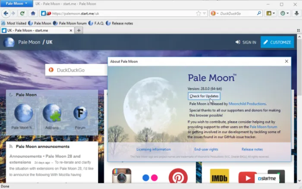Open the history clock toolbar button
This screenshot has width=302, height=189.
pos(284,13)
